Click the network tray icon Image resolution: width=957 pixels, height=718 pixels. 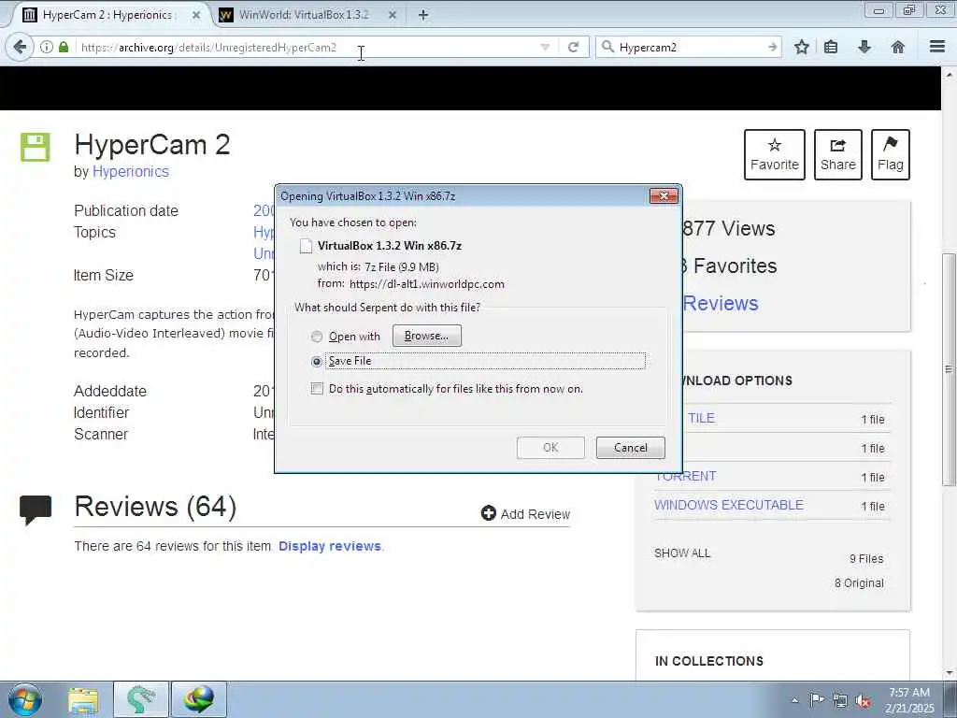tap(840, 700)
